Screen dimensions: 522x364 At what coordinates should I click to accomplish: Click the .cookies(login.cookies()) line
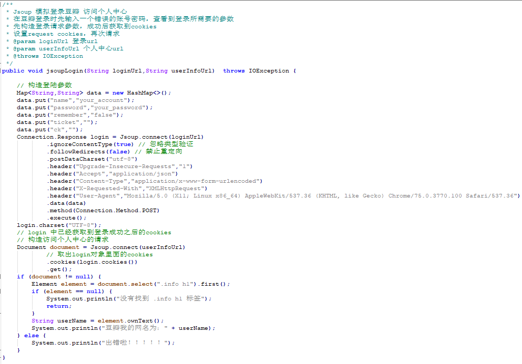pyautogui.click(x=92, y=262)
